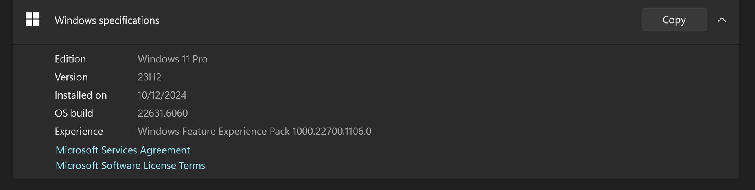Click the Windows Feature Experience Pack text
Viewport: 755px width, 190px height.
pos(214,131)
